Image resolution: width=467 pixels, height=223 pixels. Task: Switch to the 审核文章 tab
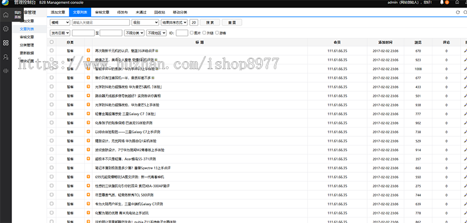[102, 12]
